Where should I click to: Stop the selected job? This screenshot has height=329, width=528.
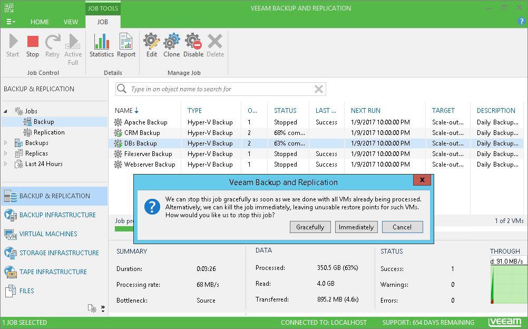point(33,46)
